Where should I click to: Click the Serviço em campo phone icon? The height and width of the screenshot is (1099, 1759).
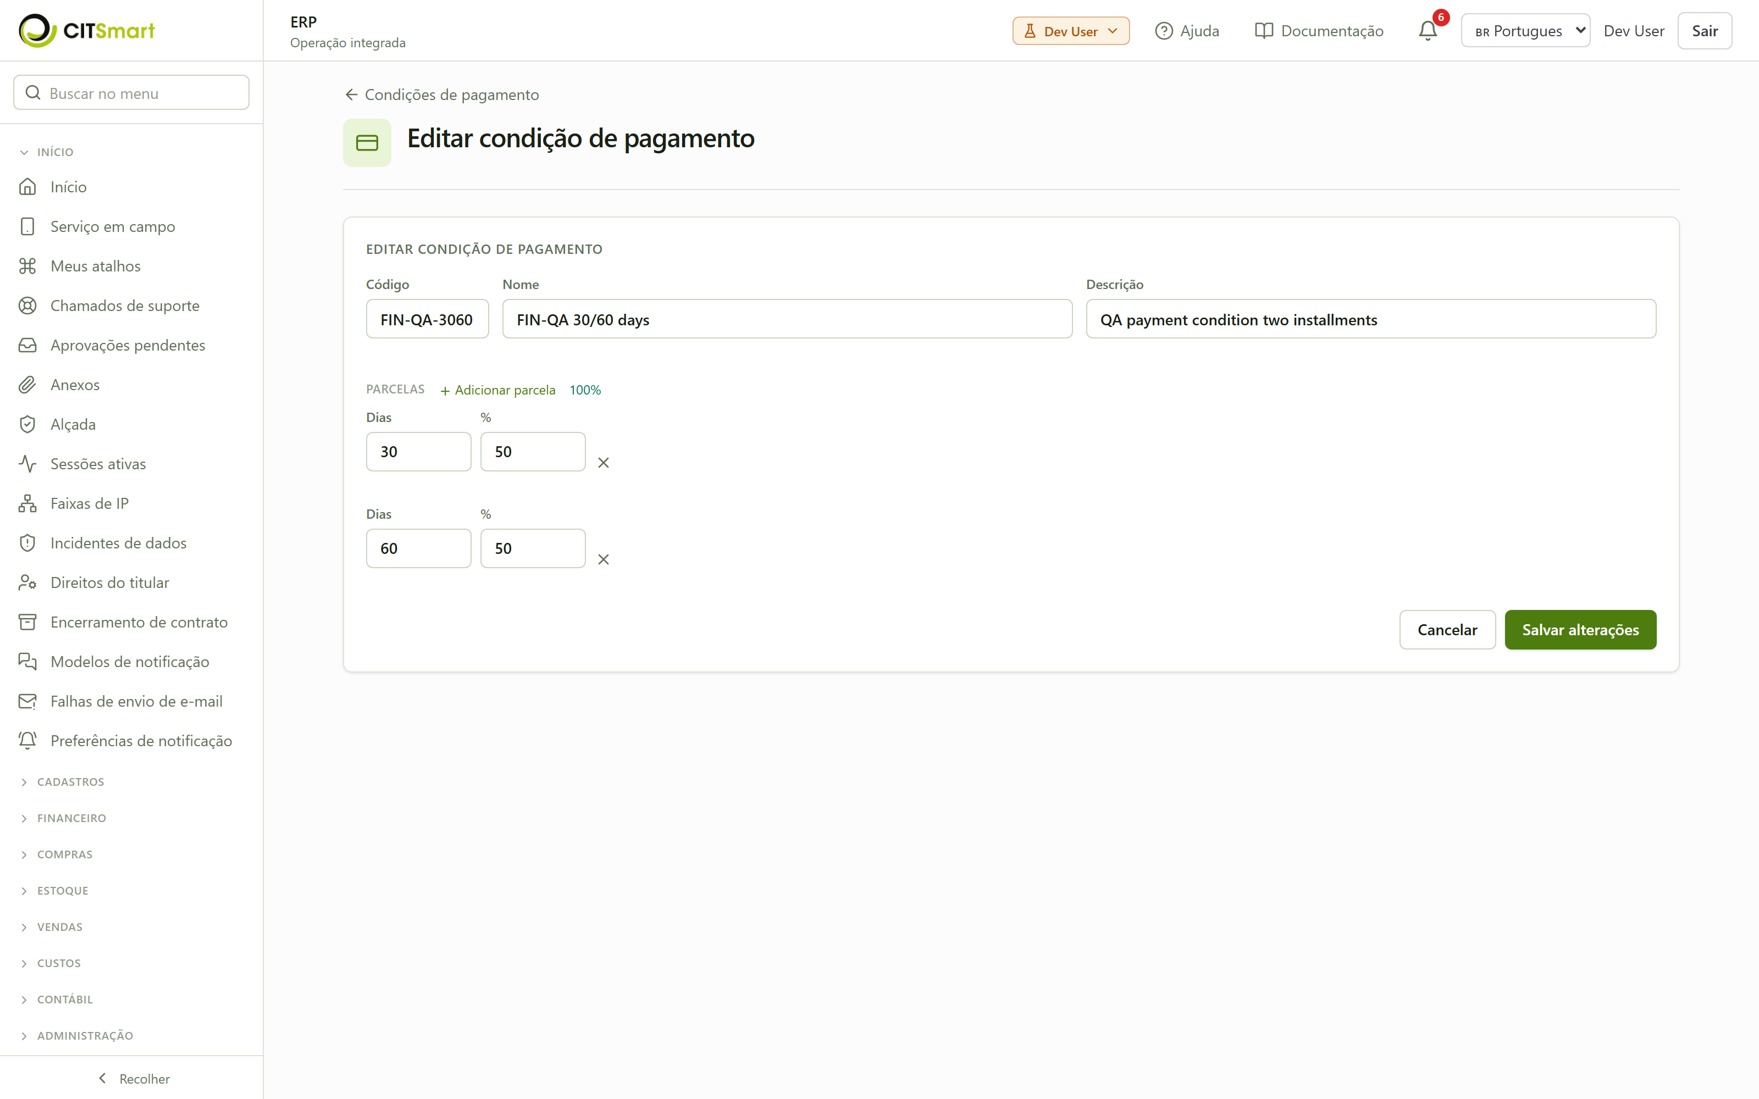pyautogui.click(x=27, y=226)
